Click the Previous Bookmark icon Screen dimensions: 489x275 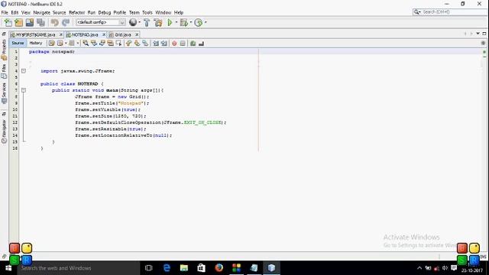[x=128, y=44]
